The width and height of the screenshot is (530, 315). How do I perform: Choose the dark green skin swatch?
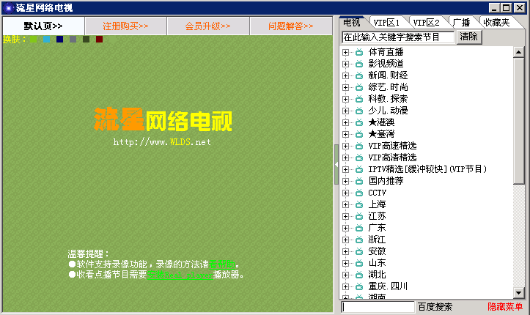[86, 40]
